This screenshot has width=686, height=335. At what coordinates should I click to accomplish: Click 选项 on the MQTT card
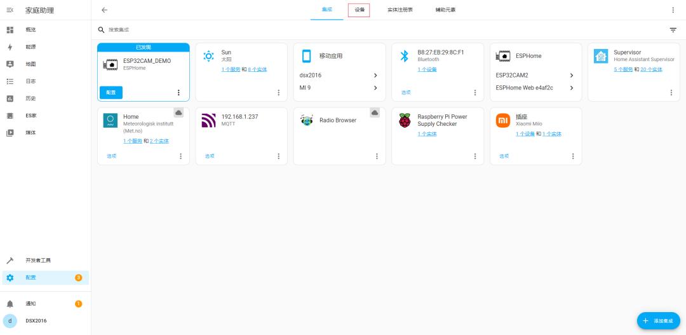click(210, 156)
